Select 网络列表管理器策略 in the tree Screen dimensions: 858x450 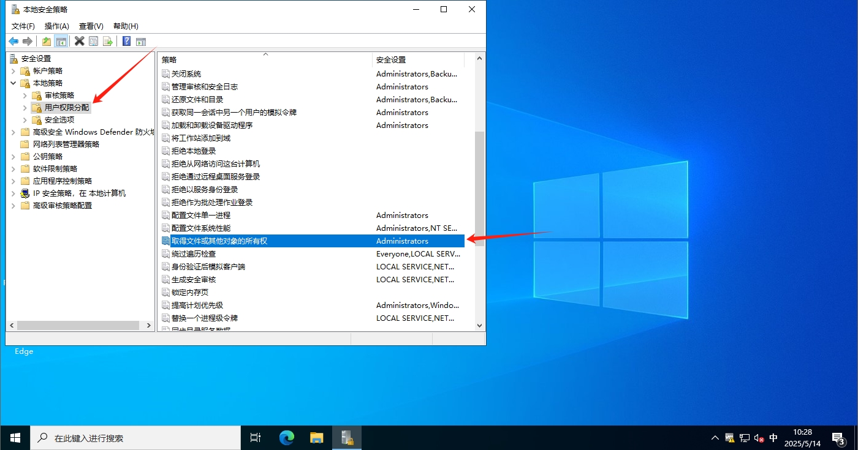point(66,144)
